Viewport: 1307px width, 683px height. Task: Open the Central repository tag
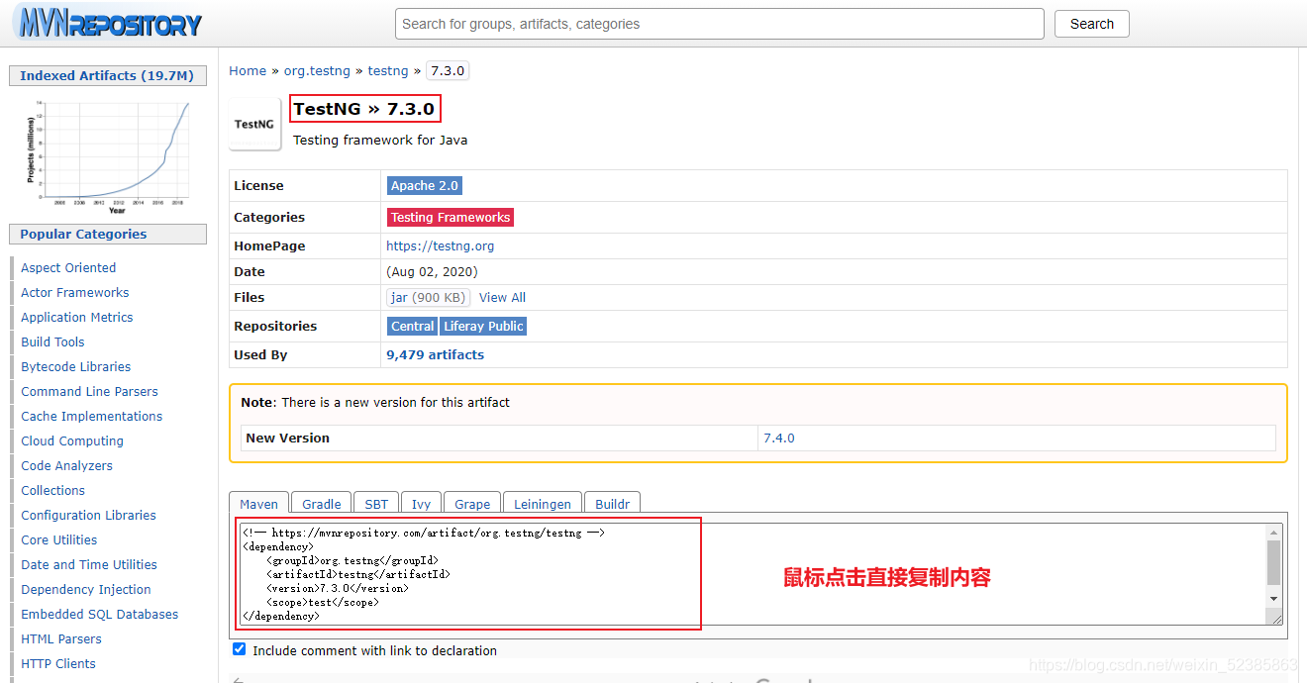[x=413, y=326]
